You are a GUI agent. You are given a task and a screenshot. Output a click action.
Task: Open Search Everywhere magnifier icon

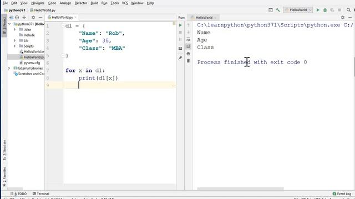[348, 10]
